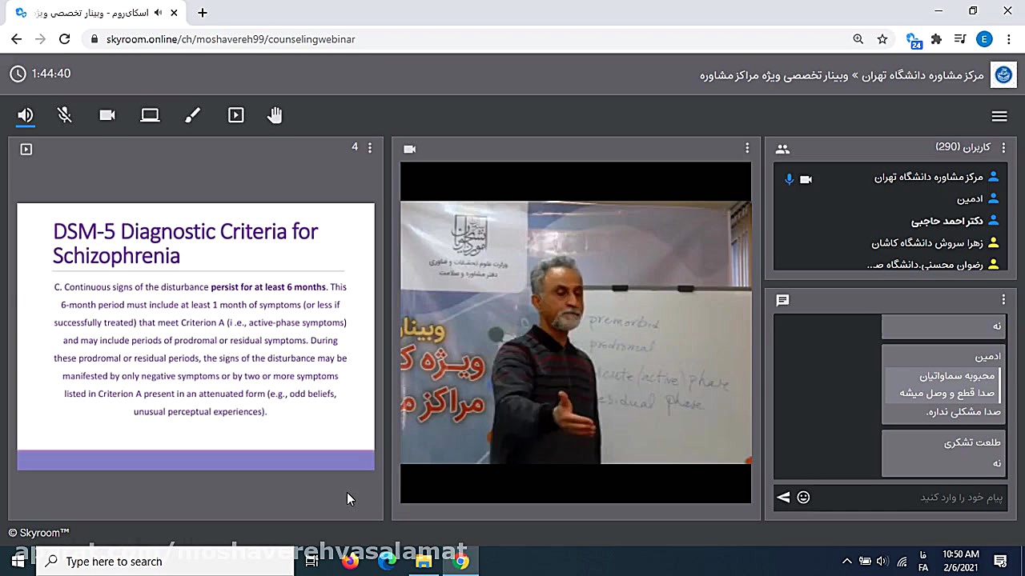Open the users panel options menu
1025x576 pixels.
click(x=1003, y=148)
